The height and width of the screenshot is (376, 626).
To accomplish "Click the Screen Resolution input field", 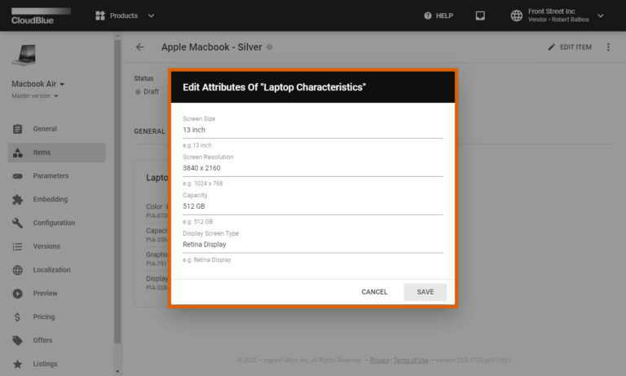I will pos(312,168).
